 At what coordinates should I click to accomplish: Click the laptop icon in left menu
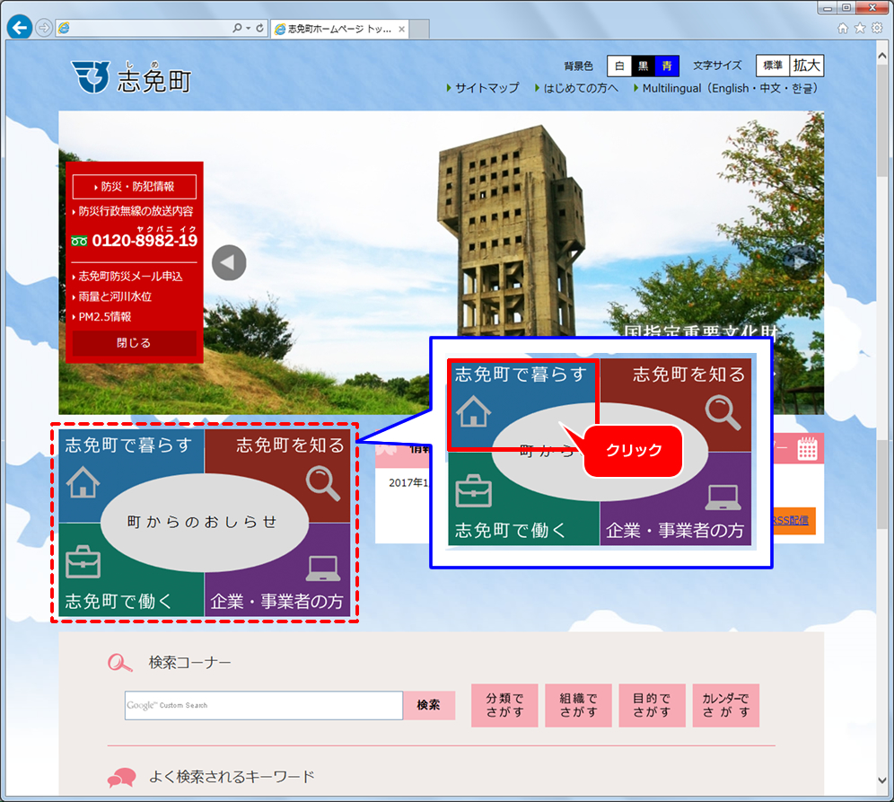pos(323,568)
